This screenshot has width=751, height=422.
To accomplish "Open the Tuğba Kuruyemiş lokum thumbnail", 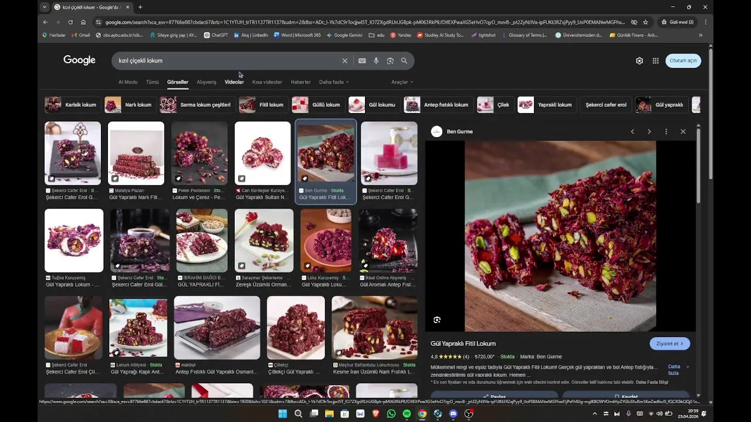I will coord(74,240).
